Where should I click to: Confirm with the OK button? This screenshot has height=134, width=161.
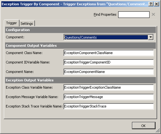(x=144, y=125)
